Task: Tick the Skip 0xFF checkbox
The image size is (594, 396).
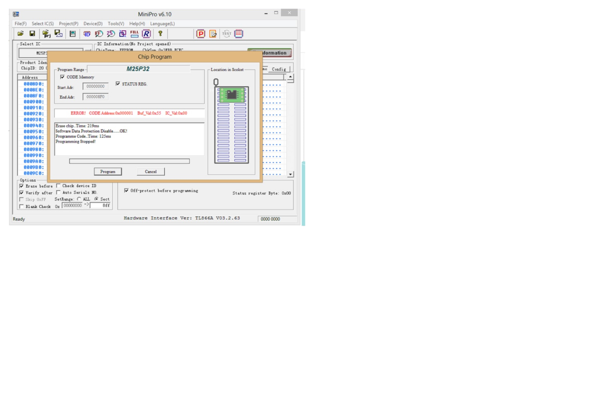Action: (21, 199)
